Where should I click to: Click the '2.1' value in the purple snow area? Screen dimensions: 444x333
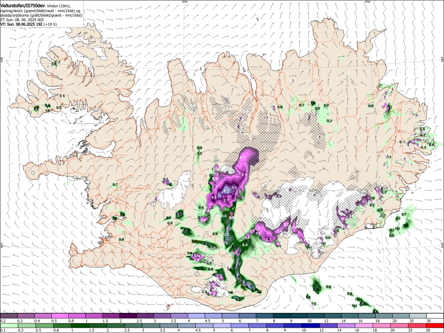click(244, 175)
